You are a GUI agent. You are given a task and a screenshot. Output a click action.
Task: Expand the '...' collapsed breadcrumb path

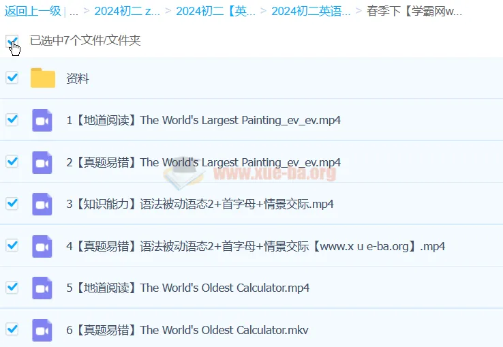coord(74,11)
